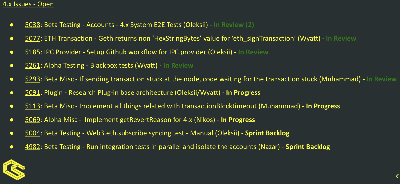Screen dimensions: 400x184
Task: Click 'In Review' status on issue 5293
Action: click(x=381, y=79)
